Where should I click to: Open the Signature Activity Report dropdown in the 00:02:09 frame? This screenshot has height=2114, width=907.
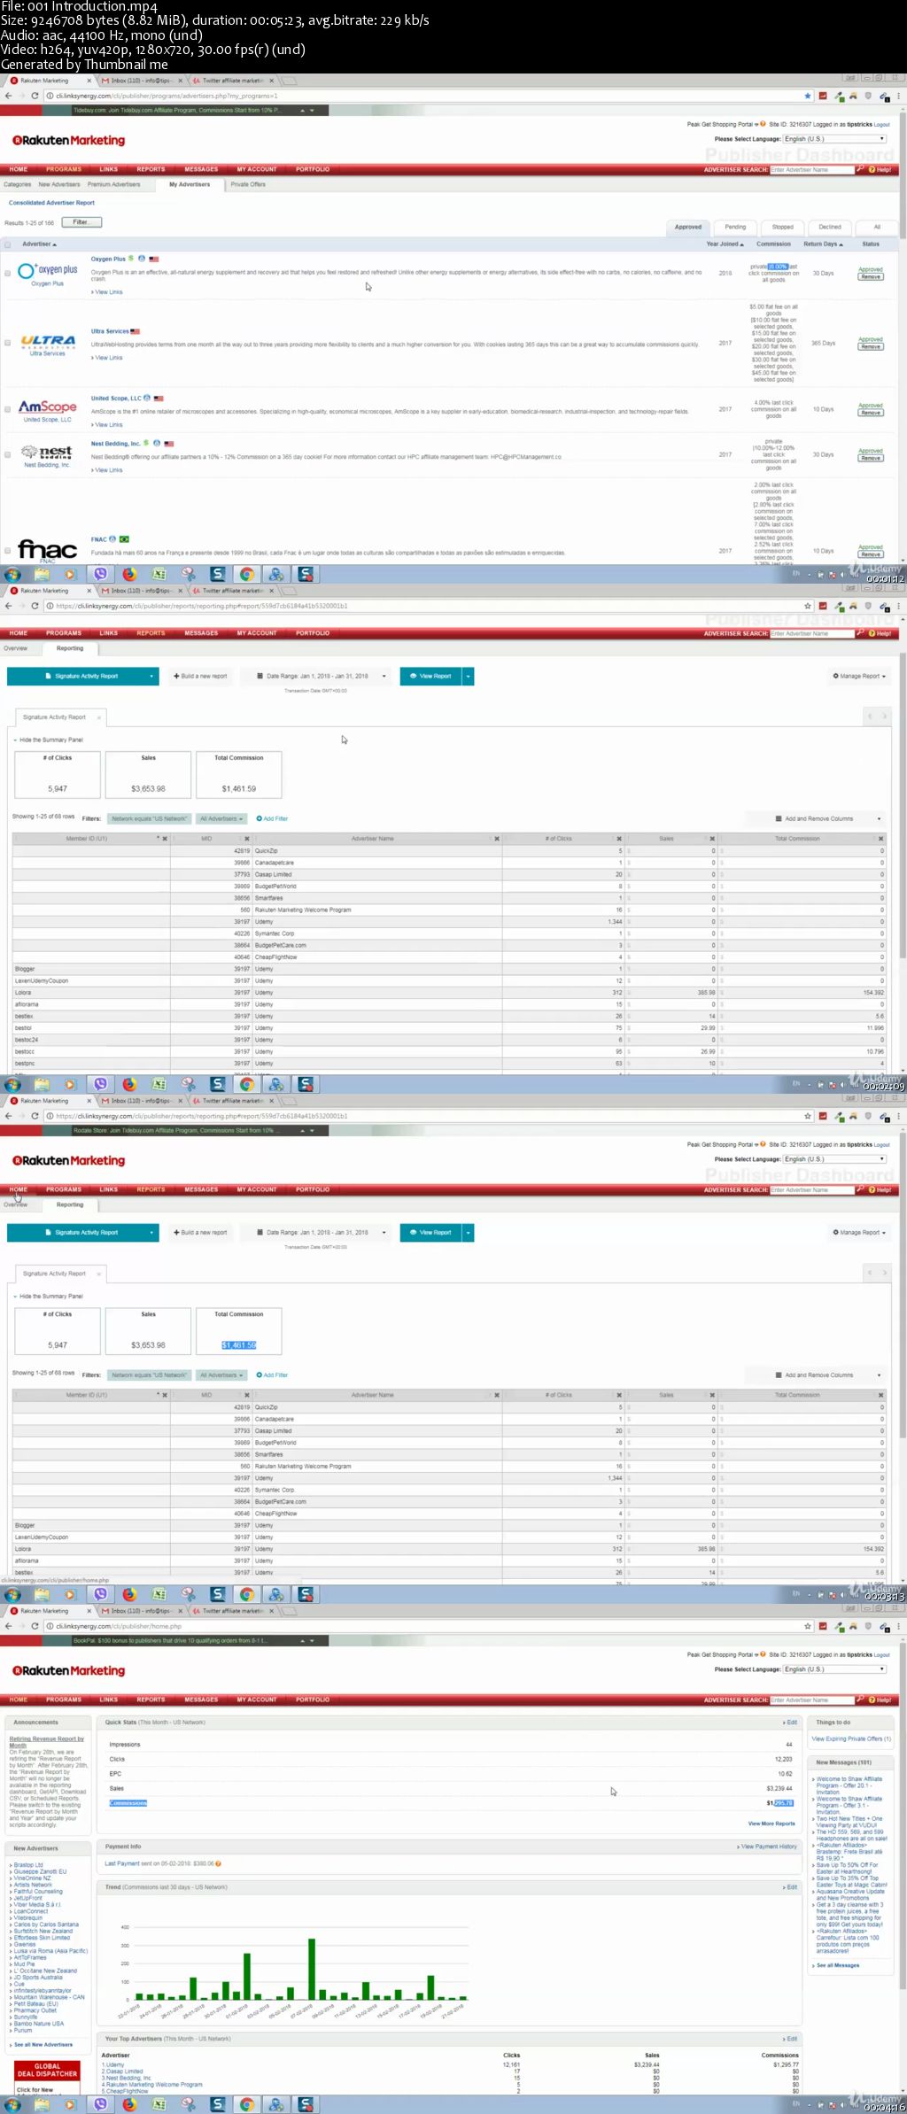[151, 676]
